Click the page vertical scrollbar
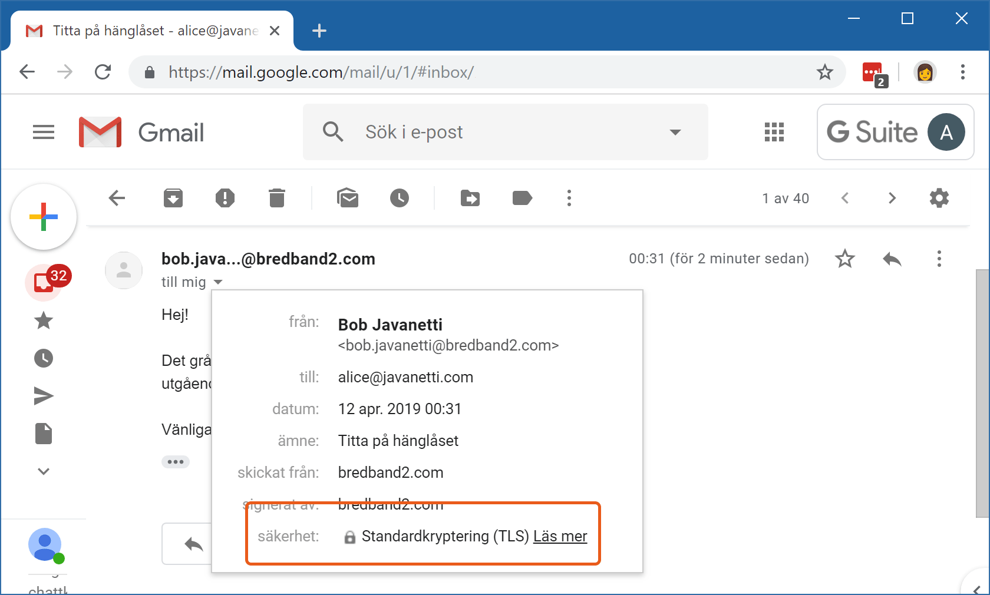This screenshot has width=990, height=595. pos(982,393)
